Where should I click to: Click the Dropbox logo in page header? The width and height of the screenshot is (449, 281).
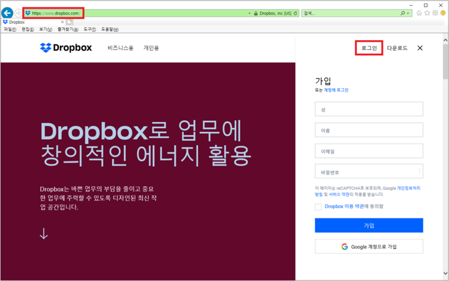66,47
